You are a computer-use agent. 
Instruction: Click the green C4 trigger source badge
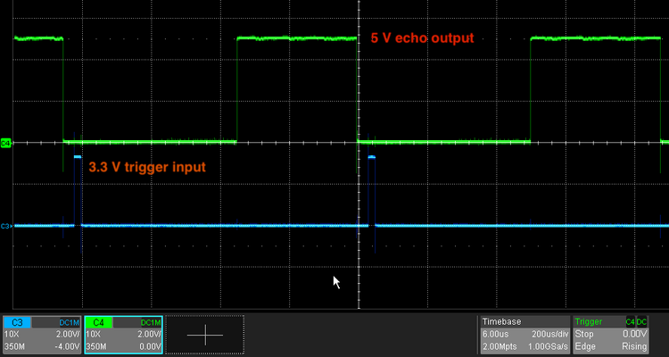(x=630, y=321)
